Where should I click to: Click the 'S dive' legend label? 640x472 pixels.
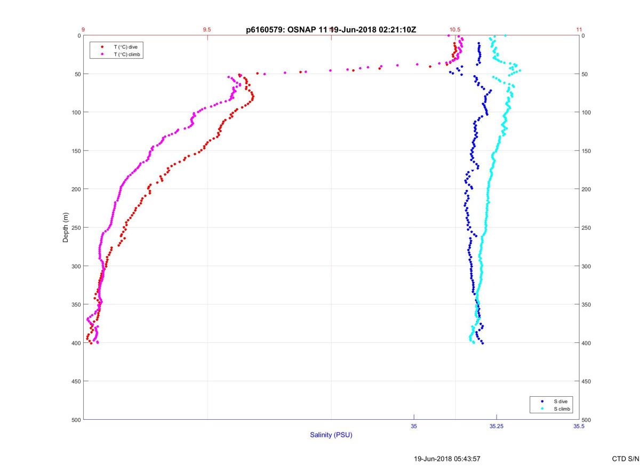561,401
